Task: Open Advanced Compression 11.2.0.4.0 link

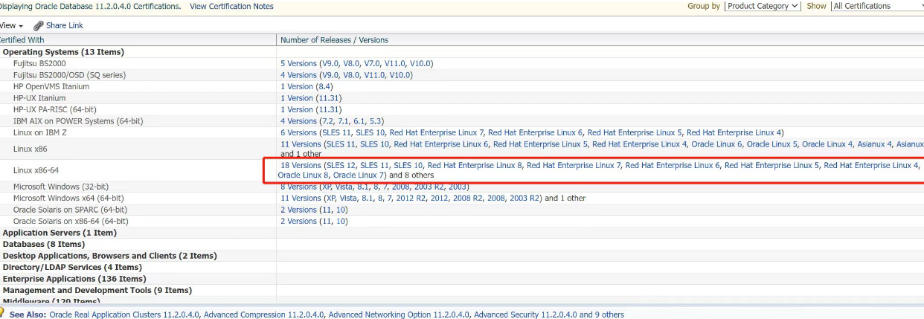Action: click(x=263, y=315)
